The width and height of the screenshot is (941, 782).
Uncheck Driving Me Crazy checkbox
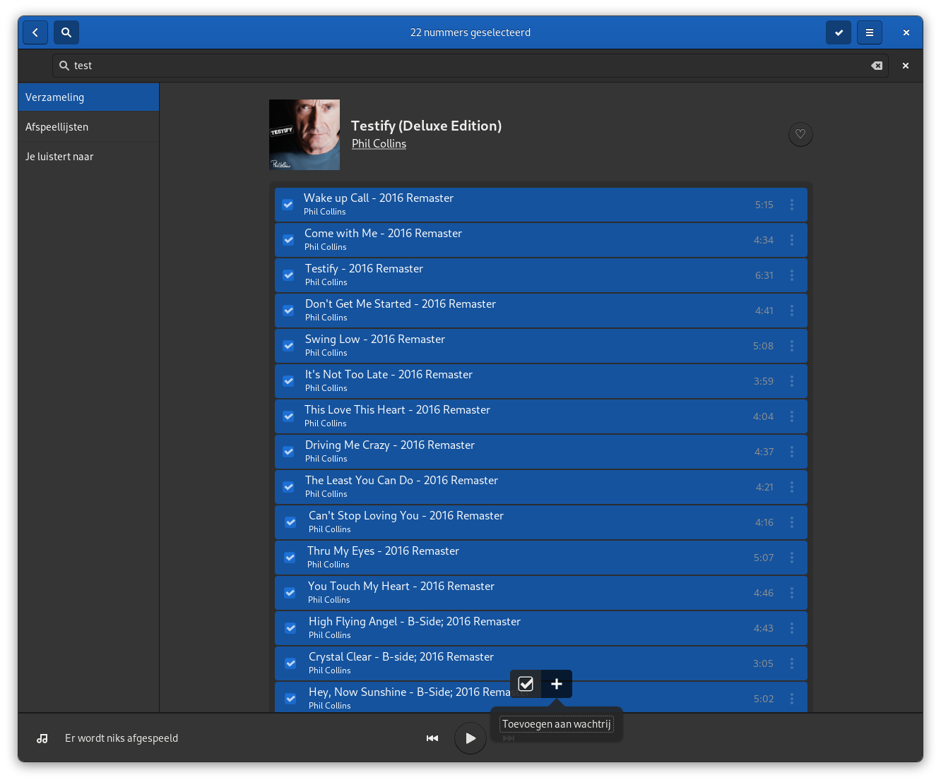288,452
